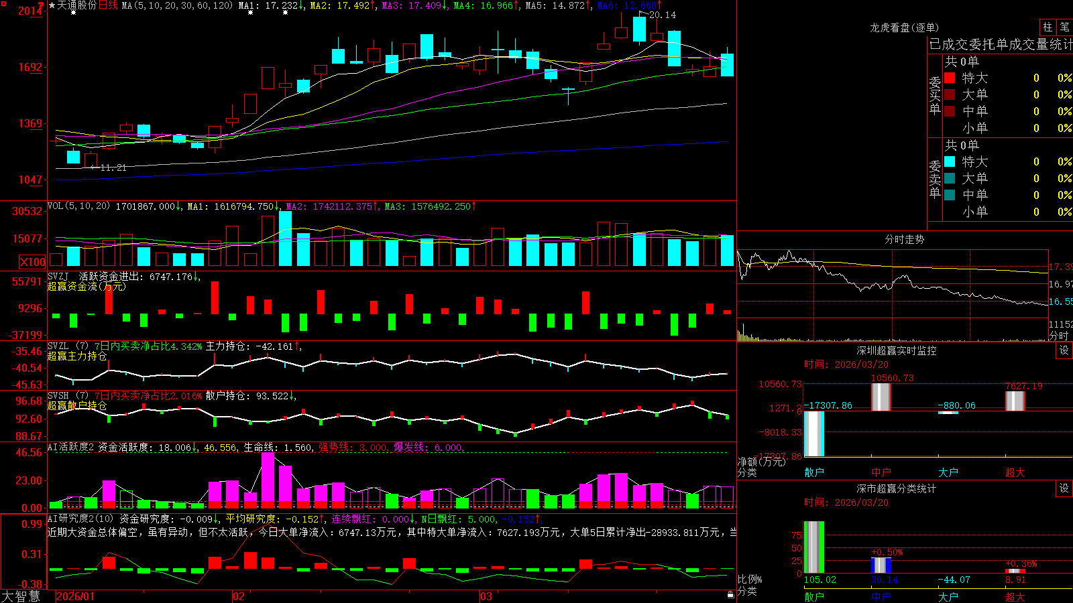Click the green 散户 bar in 深市超赢分类统计

[814, 547]
